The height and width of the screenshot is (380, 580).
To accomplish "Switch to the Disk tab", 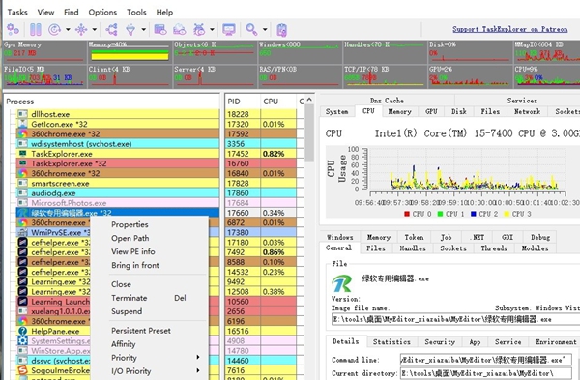I will click(x=458, y=112).
